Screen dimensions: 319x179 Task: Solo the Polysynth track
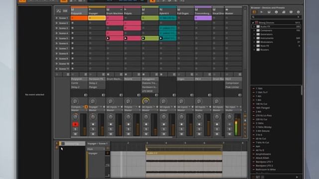pos(75,129)
